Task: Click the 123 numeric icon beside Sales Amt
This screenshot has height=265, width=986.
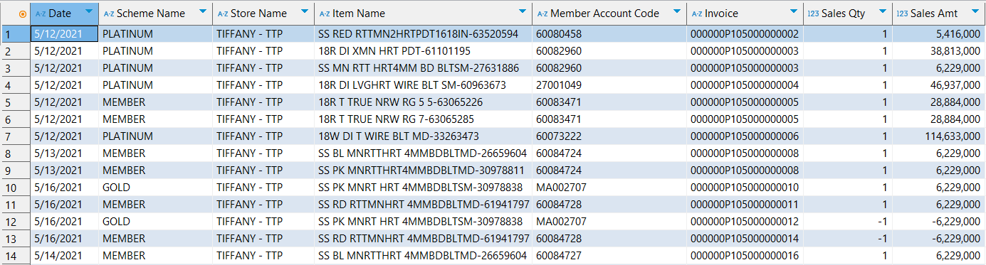Action: click(x=903, y=13)
